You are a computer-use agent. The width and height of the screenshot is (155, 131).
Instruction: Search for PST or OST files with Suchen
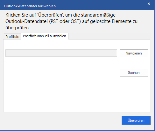pos(134,73)
